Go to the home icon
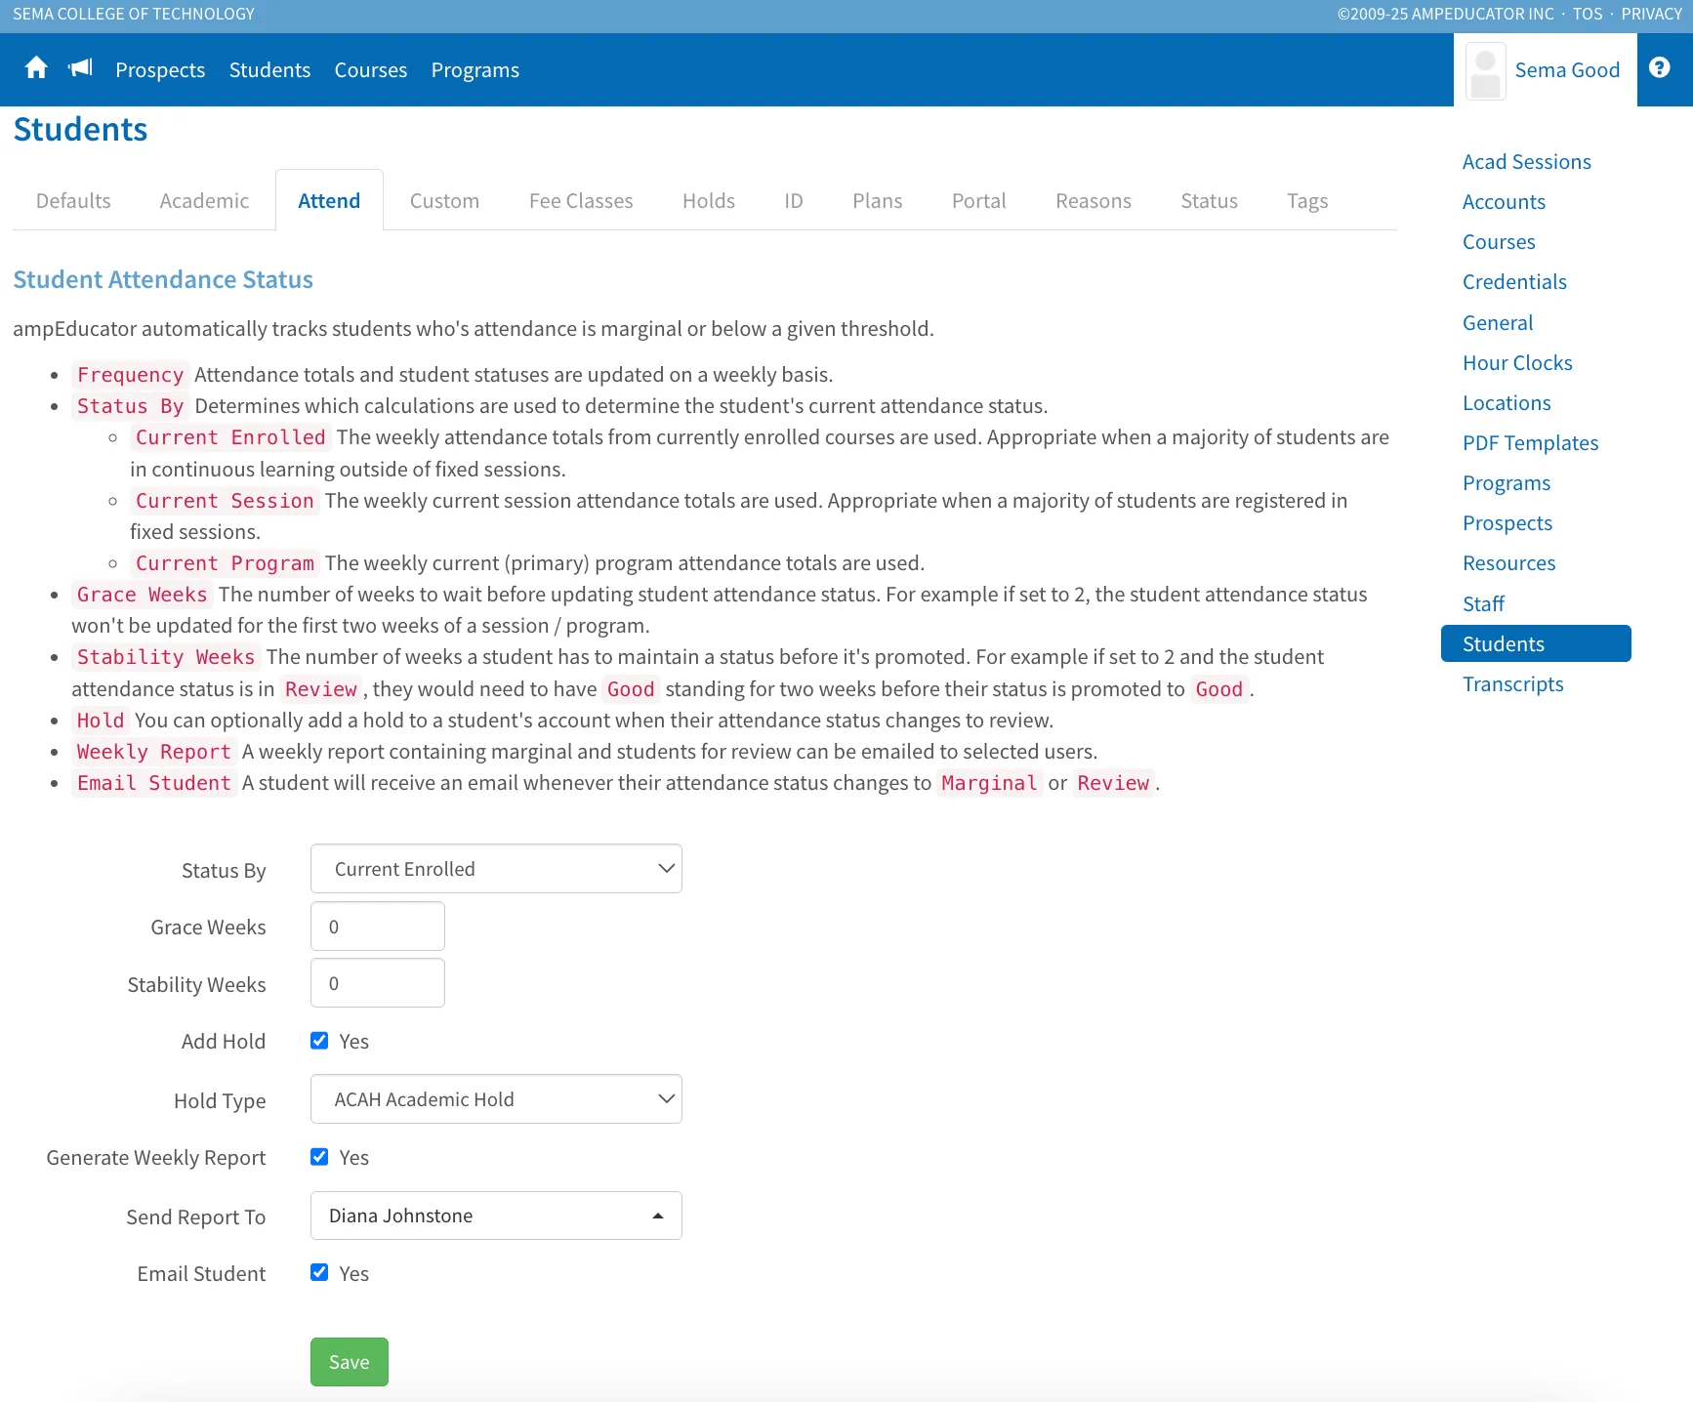Viewport: 1693px width, 1402px height. point(36,68)
